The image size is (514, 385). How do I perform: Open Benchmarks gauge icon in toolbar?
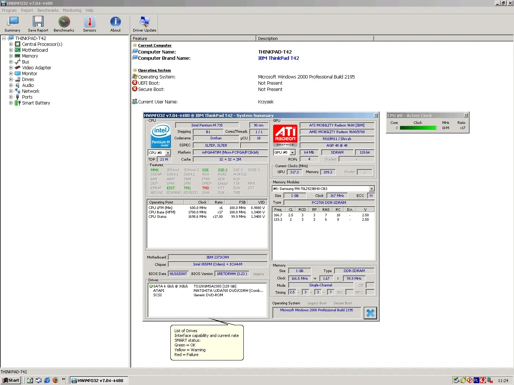point(64,22)
